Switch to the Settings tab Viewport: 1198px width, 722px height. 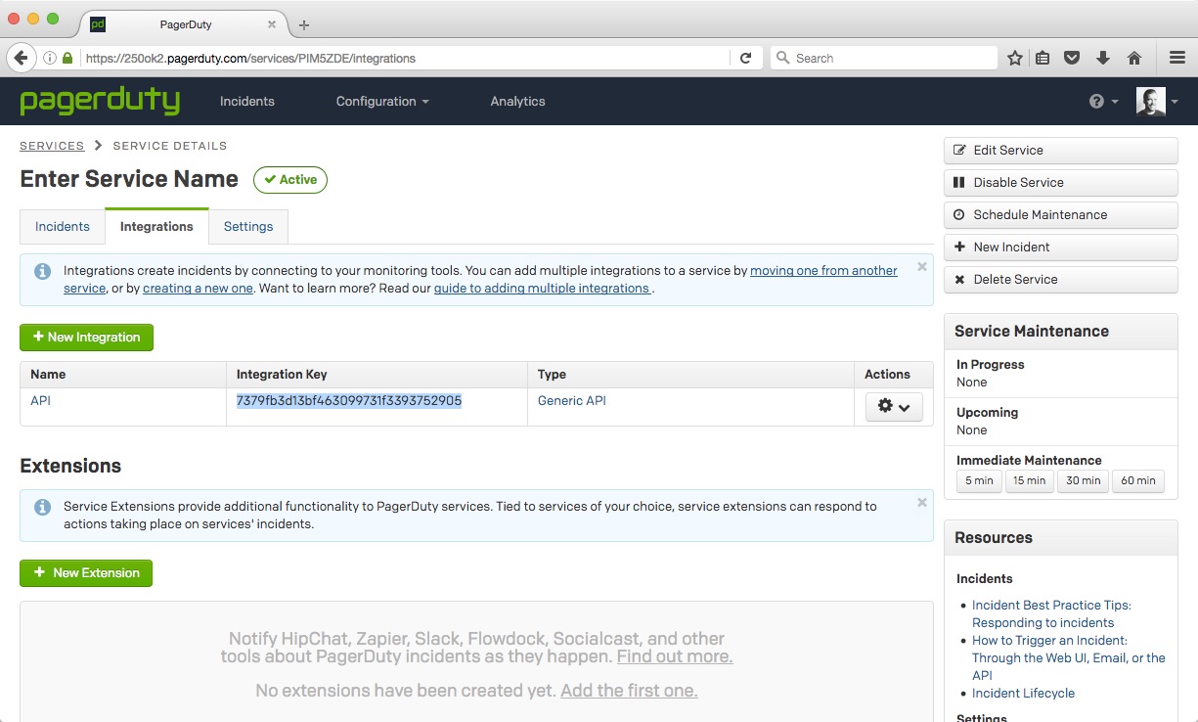click(248, 226)
